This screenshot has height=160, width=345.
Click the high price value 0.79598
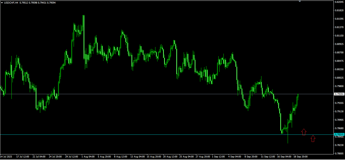33,3
